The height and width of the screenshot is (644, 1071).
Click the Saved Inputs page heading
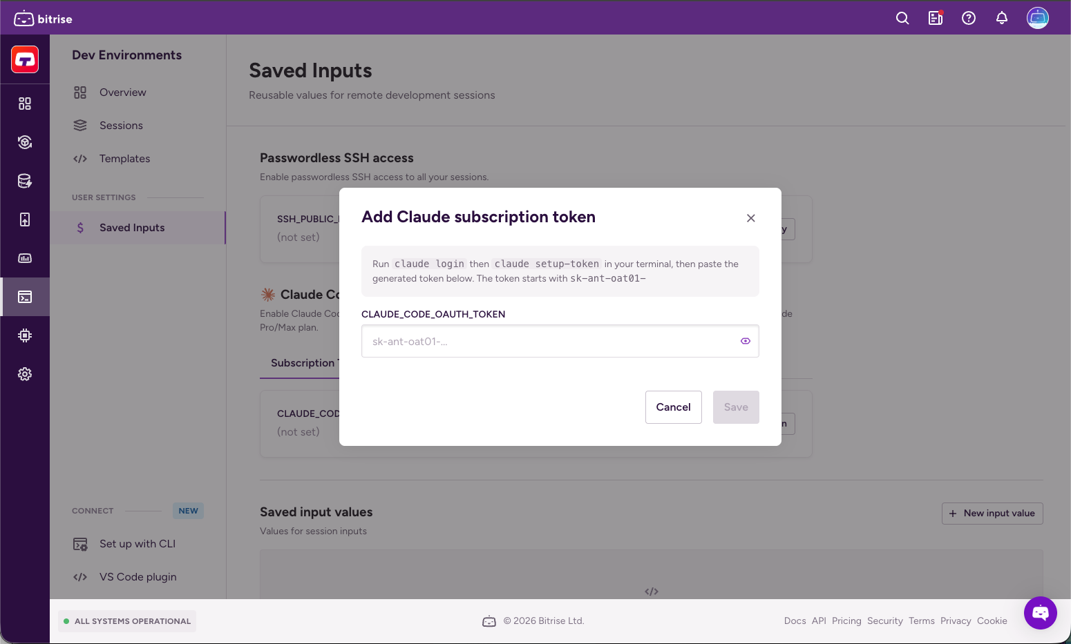[x=310, y=70]
